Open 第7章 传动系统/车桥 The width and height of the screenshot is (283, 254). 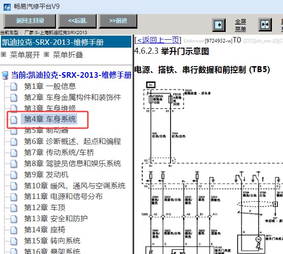pos(59,153)
